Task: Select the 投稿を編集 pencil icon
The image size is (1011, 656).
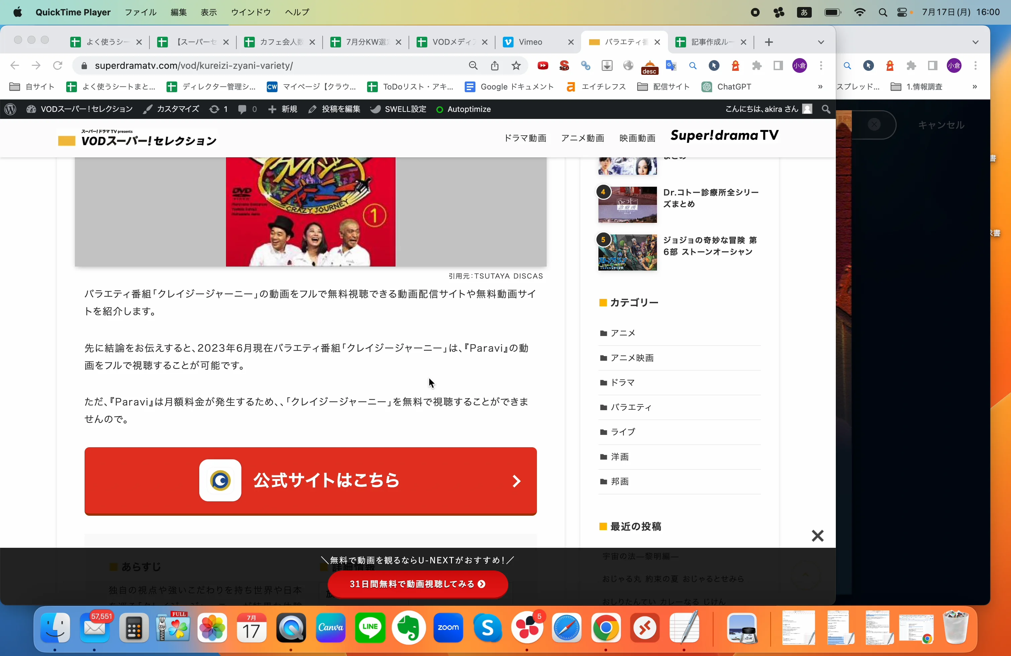Action: [312, 109]
